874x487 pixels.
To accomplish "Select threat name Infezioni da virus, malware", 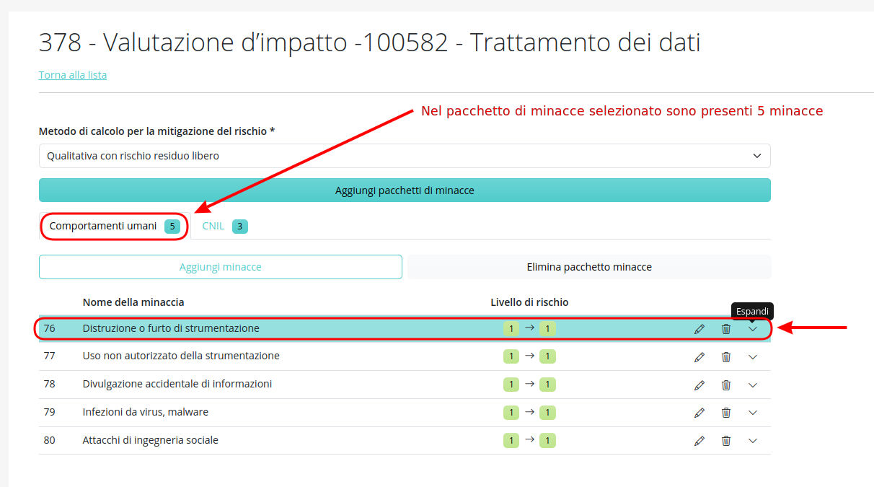I will [146, 412].
